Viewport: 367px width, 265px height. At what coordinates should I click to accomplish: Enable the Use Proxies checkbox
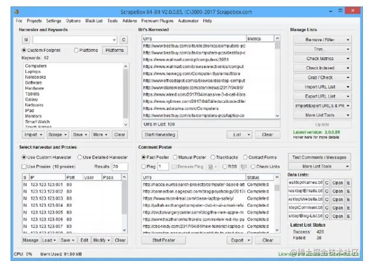[24, 167]
